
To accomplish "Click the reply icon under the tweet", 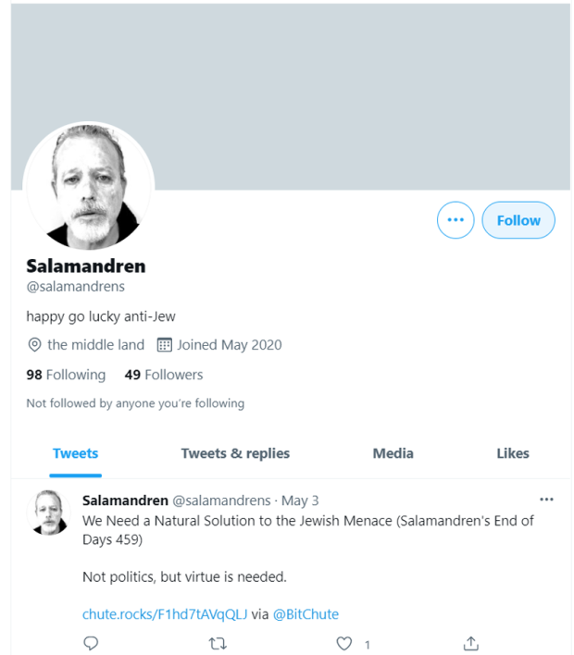I will (x=91, y=644).
